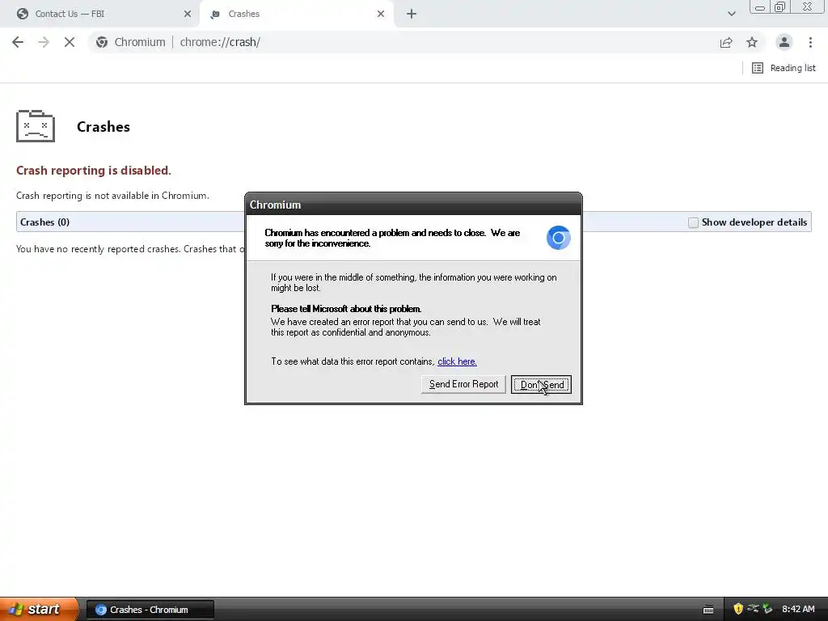
Task: Stop loading the page with X button
Action: [70, 42]
